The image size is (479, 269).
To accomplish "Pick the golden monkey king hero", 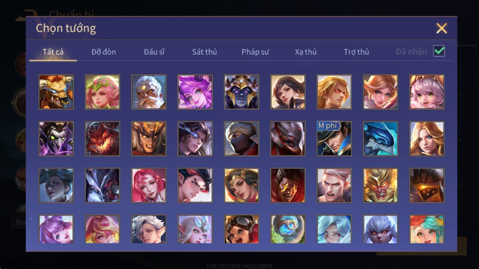I will (380, 186).
